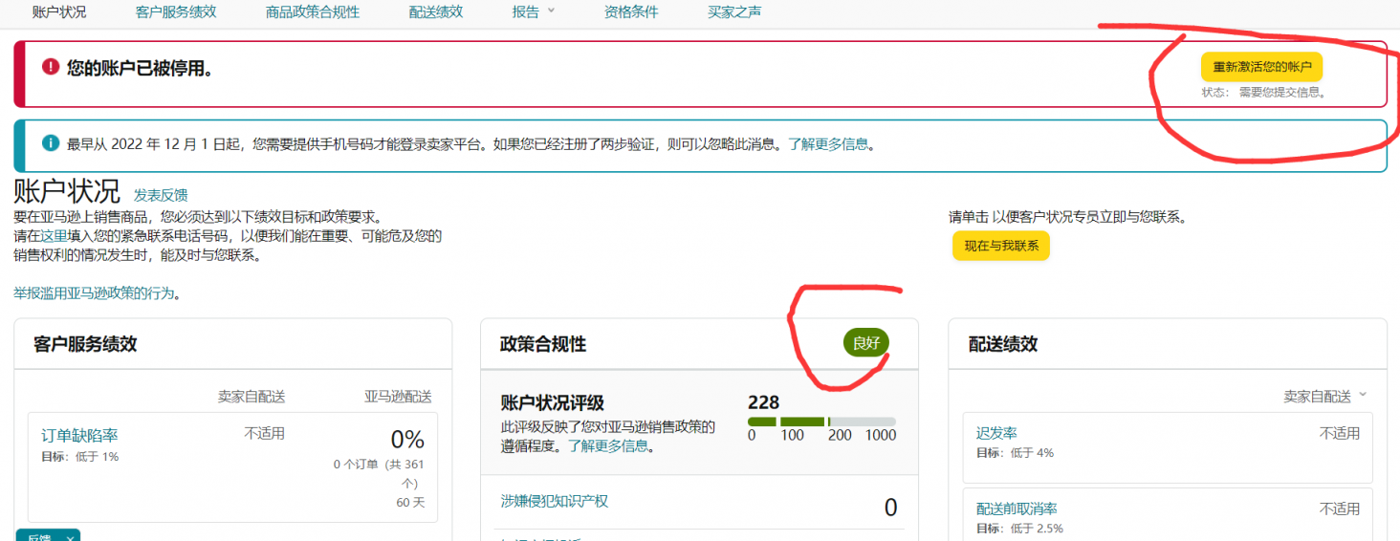Expand the 报告 dropdown menu
This screenshot has height=541, width=1400.
tap(534, 12)
